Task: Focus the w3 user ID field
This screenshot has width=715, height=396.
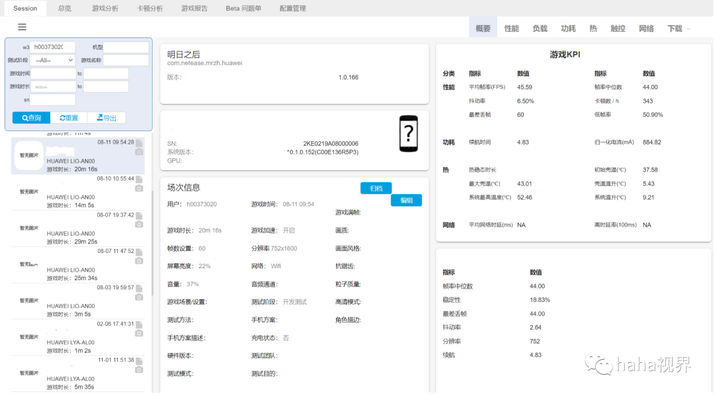Action: [53, 47]
